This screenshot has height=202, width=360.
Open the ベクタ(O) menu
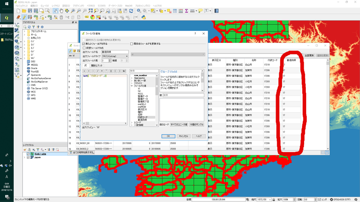point(91,6)
